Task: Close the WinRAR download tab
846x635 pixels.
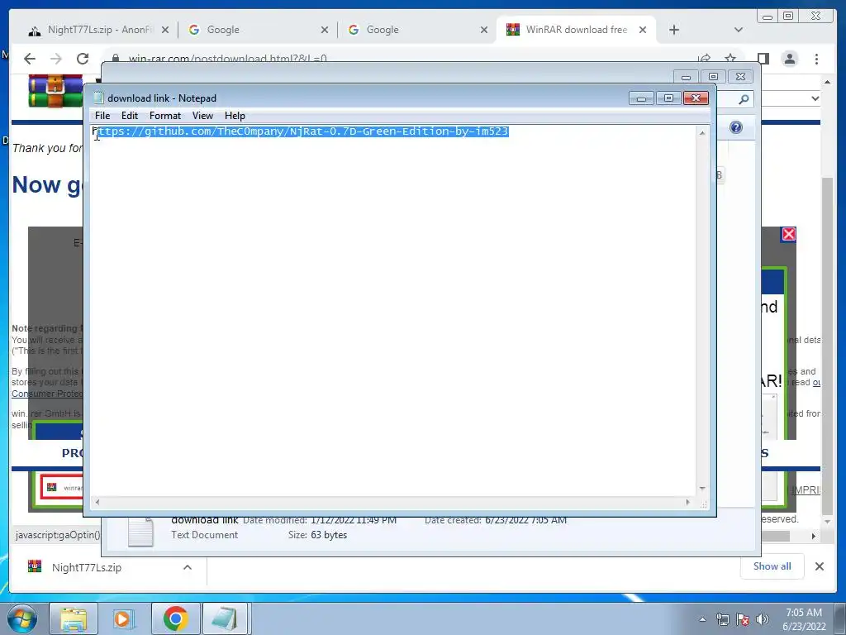Action: pos(643,31)
